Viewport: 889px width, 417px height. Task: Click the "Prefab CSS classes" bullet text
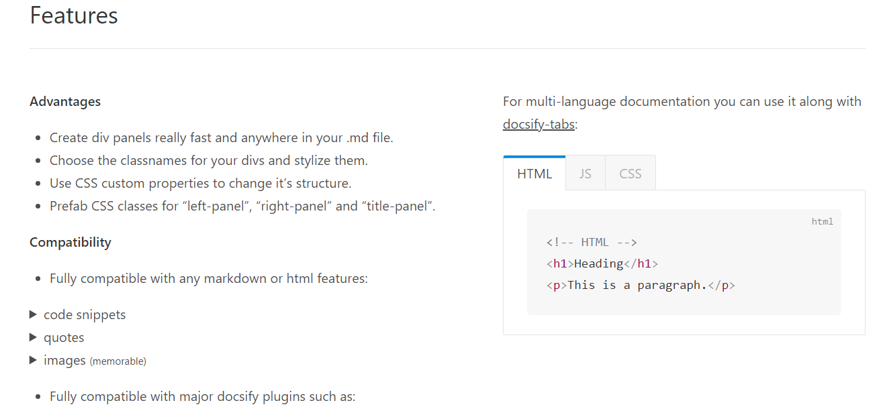[242, 206]
